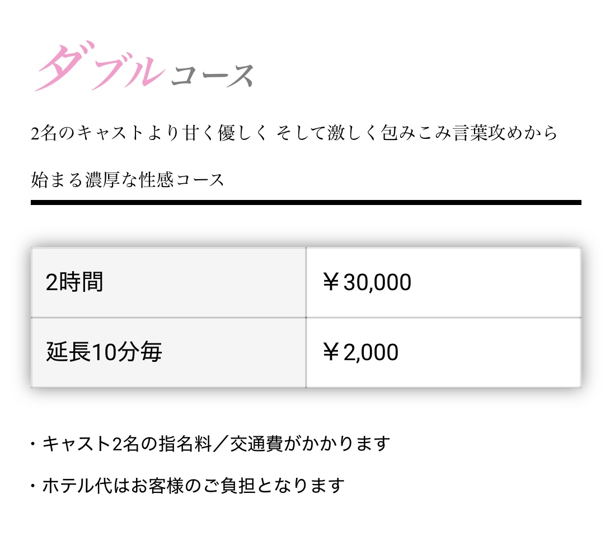Click "交通費がかかります" in the first note
The height and width of the screenshot is (559, 610).
coord(311,444)
